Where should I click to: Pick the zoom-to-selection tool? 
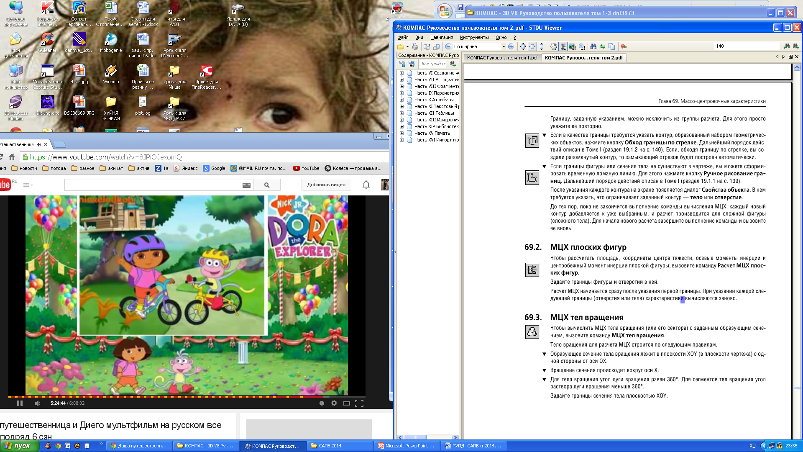582,46
